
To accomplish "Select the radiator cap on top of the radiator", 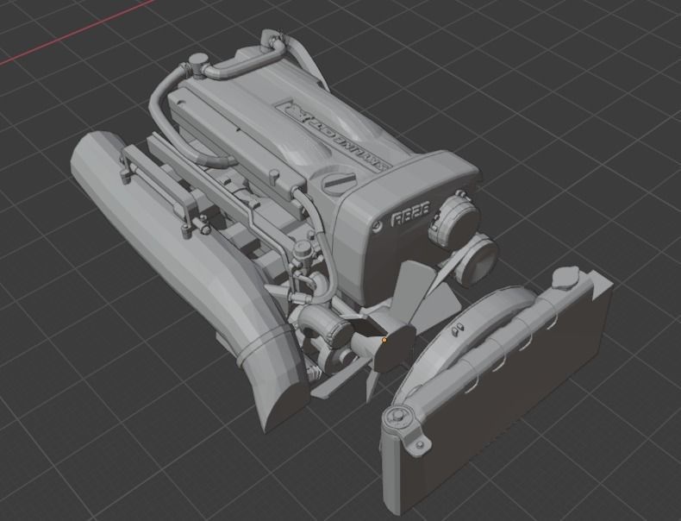I will (x=566, y=278).
